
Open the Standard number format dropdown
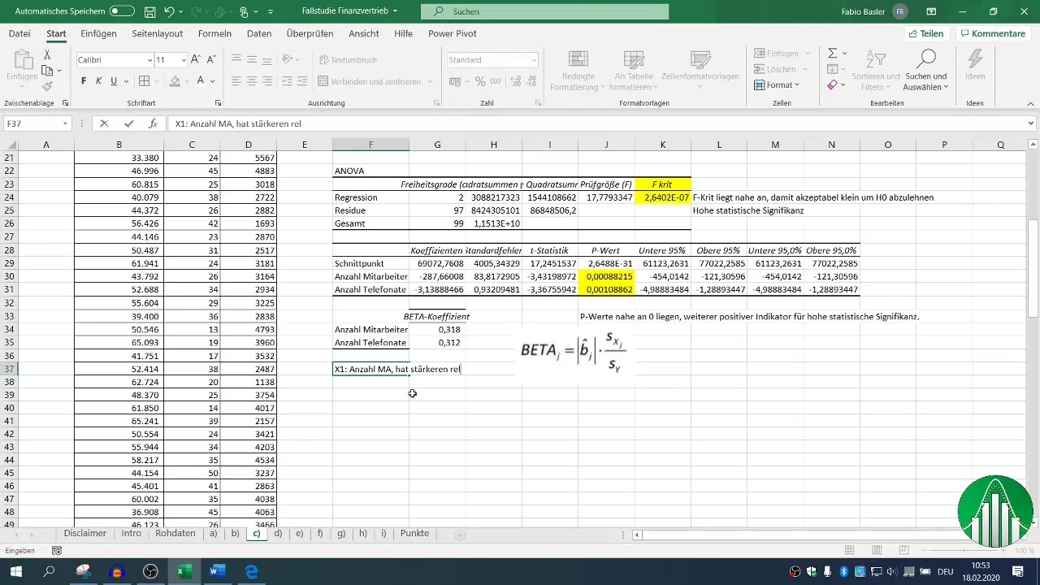pos(534,60)
